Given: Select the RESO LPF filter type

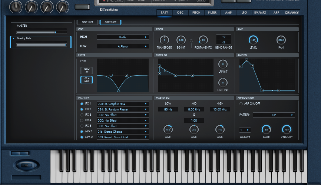Looking at the screenshot, I should [x=86, y=70].
